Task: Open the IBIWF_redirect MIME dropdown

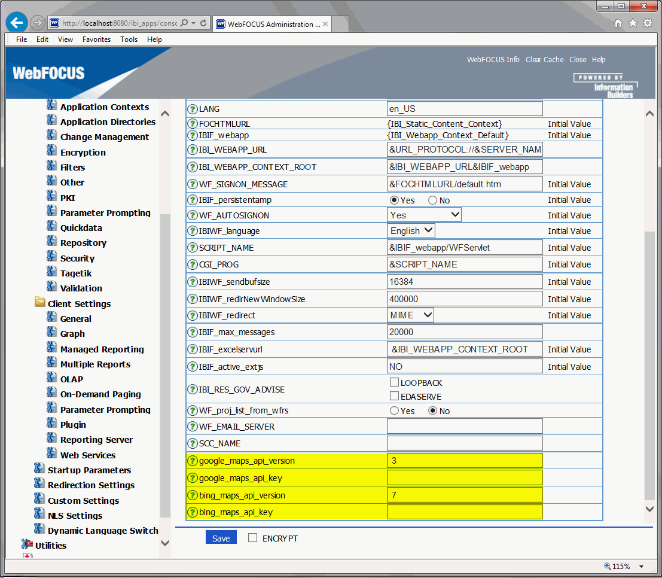Action: pos(410,315)
